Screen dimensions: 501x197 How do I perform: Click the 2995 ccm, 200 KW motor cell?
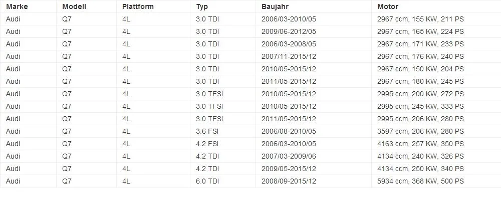[x=420, y=94]
